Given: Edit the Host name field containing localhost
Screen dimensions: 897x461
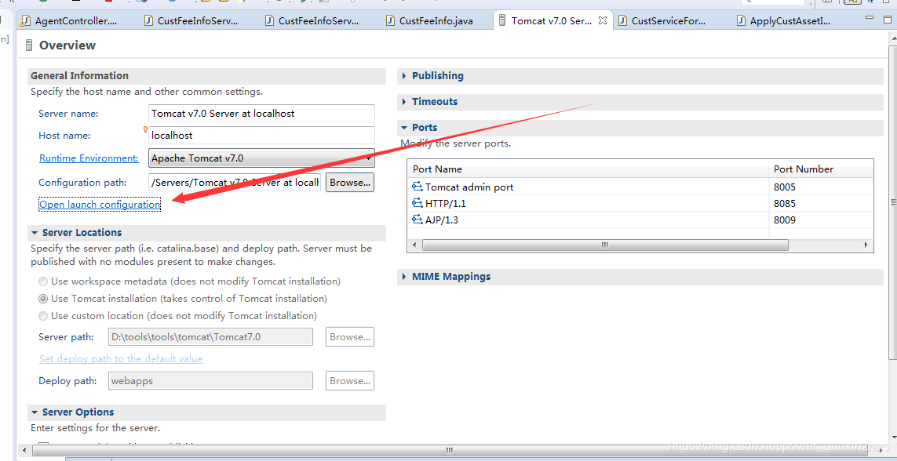Looking at the screenshot, I should 261,136.
